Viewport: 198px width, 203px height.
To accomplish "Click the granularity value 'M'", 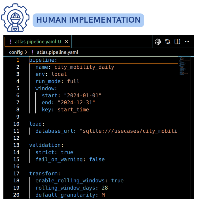I will [103, 195].
